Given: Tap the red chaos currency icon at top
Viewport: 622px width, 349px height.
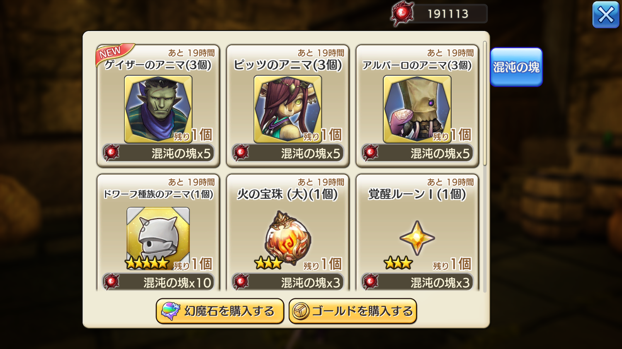Looking at the screenshot, I should tap(402, 14).
